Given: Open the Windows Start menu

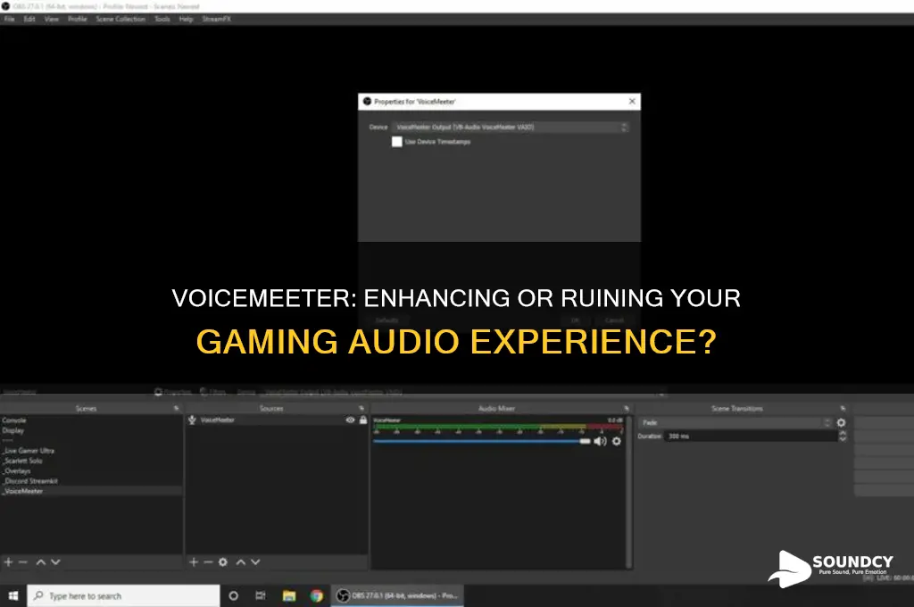Looking at the screenshot, I should [13, 596].
